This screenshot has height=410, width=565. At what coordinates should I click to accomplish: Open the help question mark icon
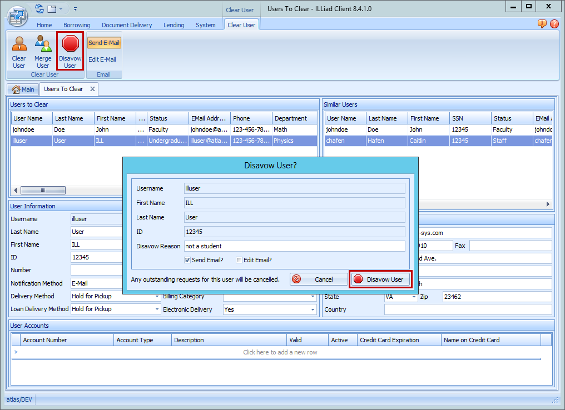(x=554, y=24)
